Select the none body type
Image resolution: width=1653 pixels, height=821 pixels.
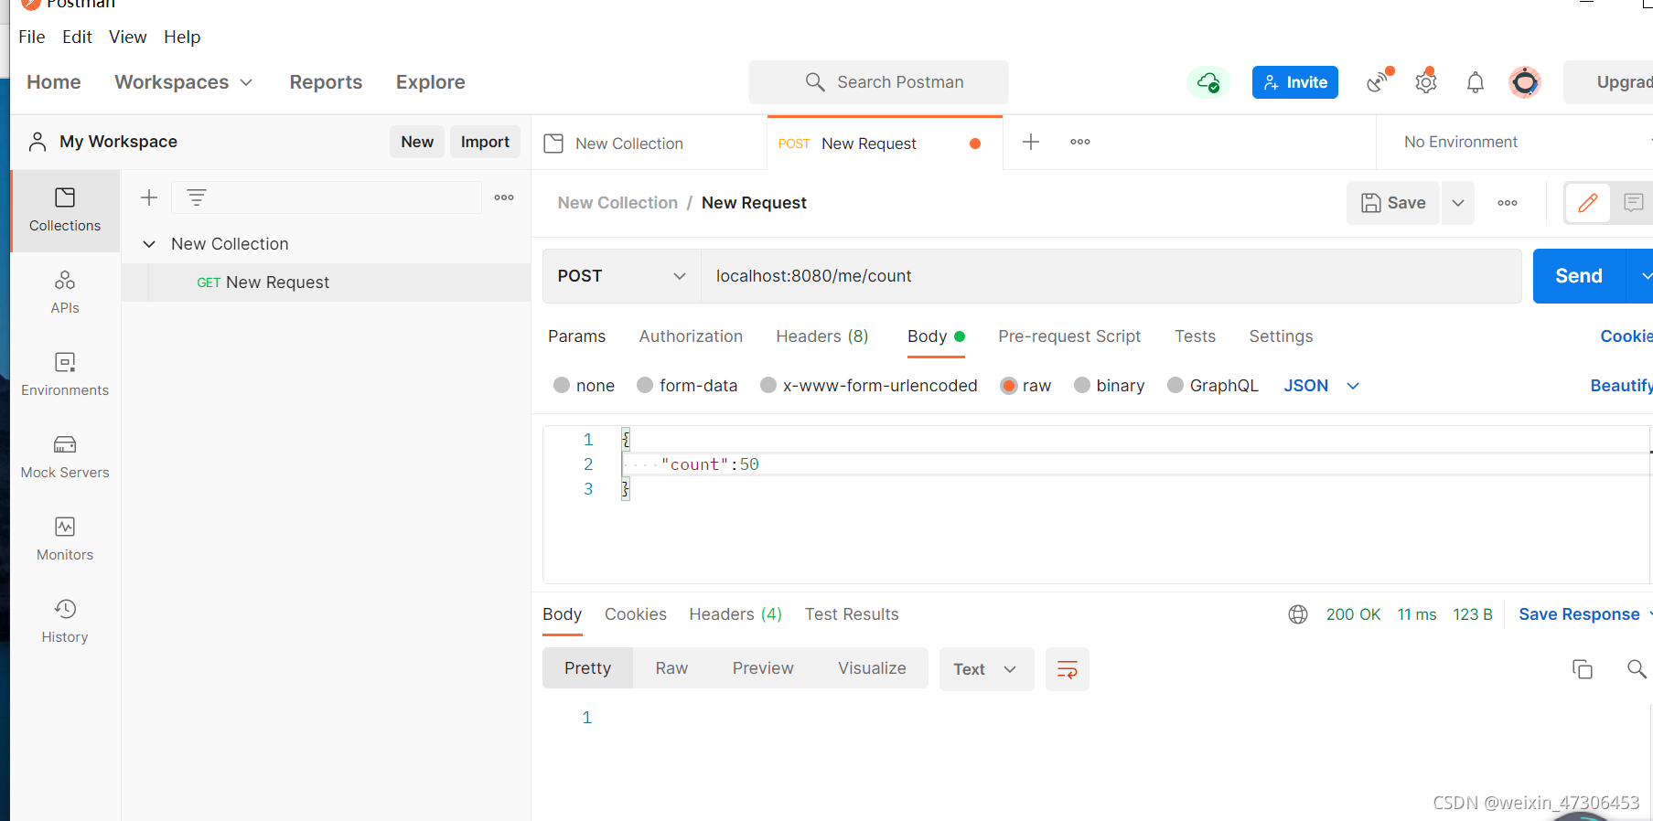coord(562,386)
